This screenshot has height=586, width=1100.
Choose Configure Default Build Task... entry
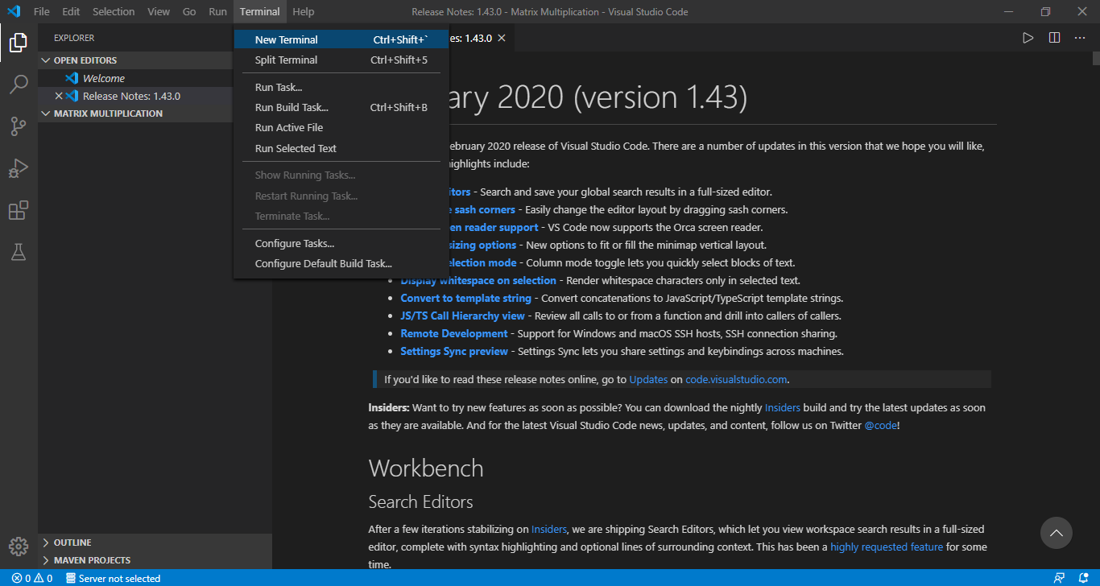[x=341, y=263]
